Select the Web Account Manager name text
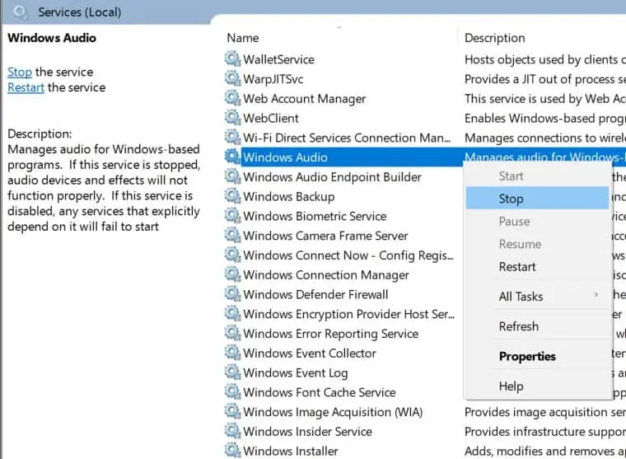The image size is (626, 459). pos(304,99)
